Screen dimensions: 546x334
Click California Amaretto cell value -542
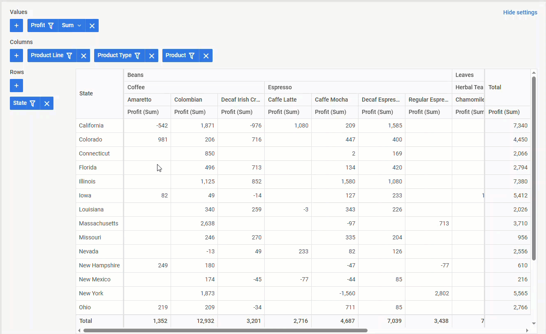[147, 126]
